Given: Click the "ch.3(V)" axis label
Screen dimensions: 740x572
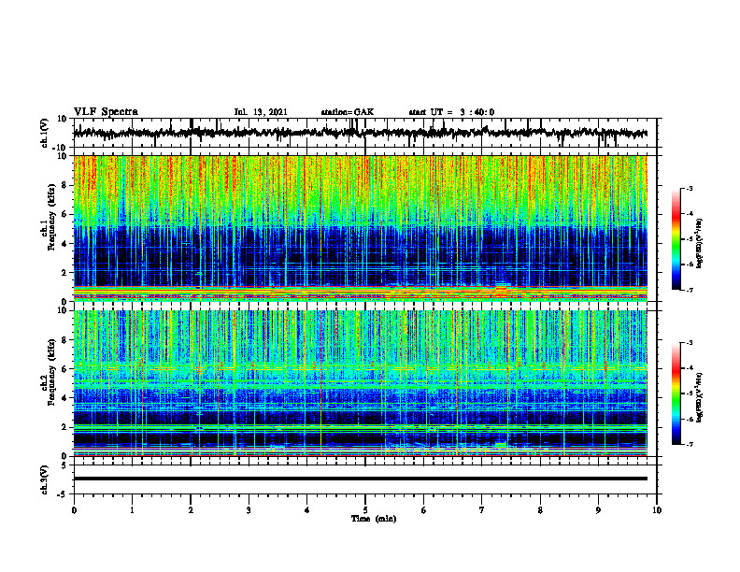Looking at the screenshot, I should coord(45,479).
